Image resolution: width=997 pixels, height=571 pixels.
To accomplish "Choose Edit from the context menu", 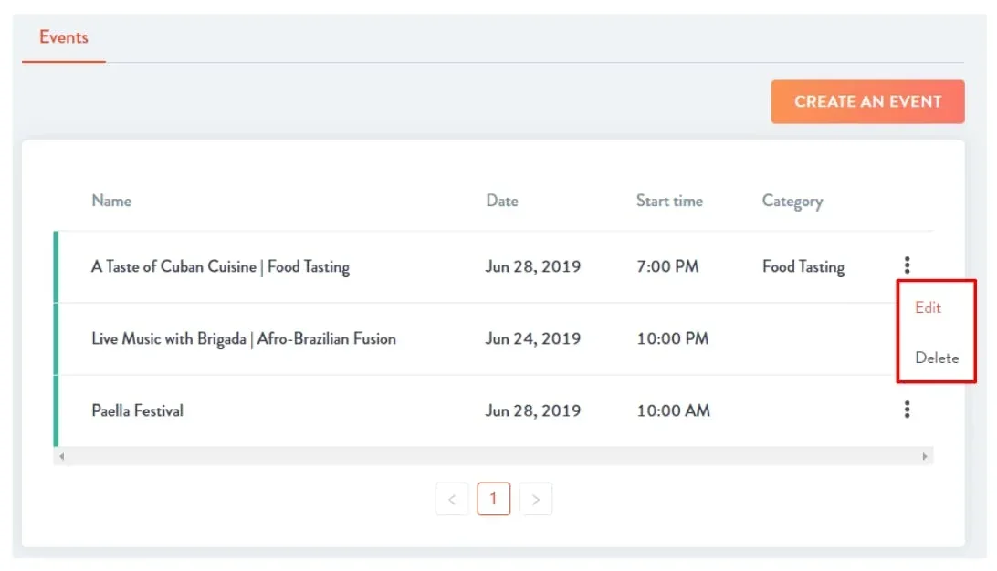I will coord(927,308).
